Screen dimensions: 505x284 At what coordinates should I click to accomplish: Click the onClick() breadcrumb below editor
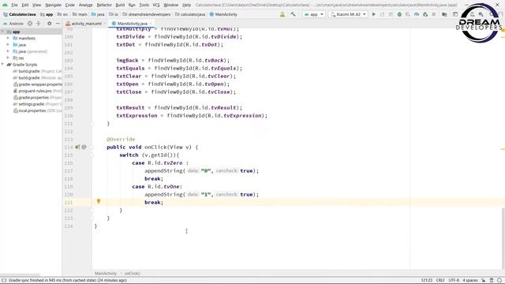click(132, 274)
